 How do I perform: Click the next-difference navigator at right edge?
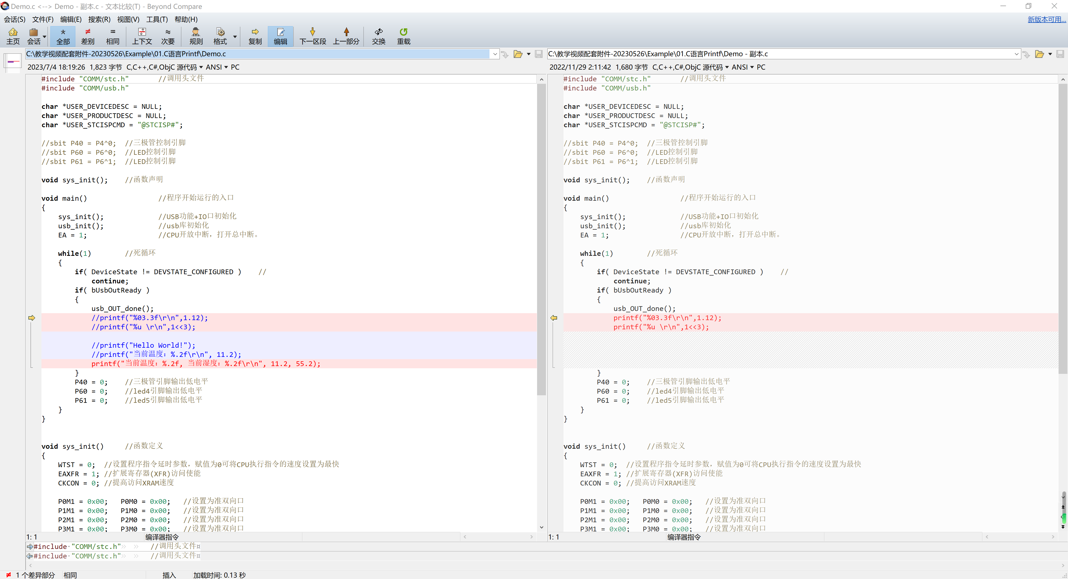[1064, 527]
